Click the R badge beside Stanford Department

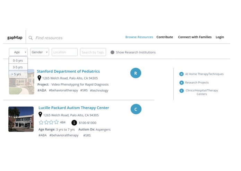[136, 73]
